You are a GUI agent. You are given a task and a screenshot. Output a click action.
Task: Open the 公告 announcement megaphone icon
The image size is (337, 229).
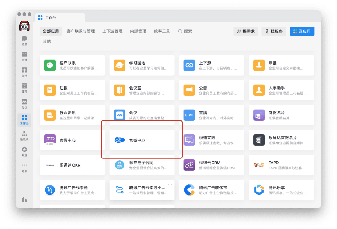(189, 90)
